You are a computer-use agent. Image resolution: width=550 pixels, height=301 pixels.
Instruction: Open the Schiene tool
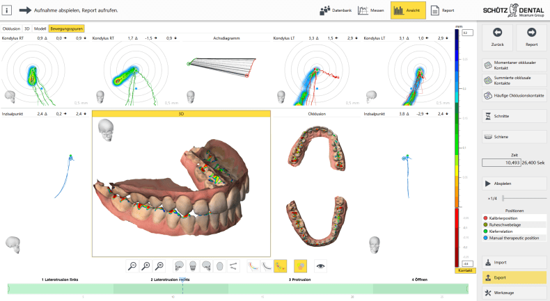pos(514,137)
